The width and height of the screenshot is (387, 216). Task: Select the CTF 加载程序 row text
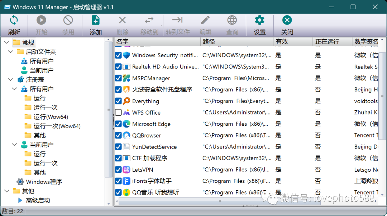(149, 158)
